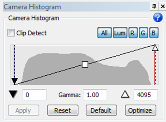Image resolution: width=166 pixels, height=122 pixels.
Task: Select the white triangle handle atop the curve
Action: [155, 48]
